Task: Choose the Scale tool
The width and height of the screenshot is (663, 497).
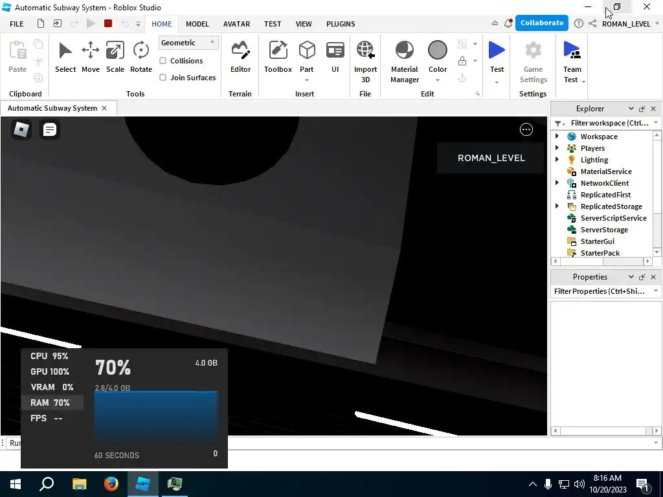Action: [x=115, y=58]
